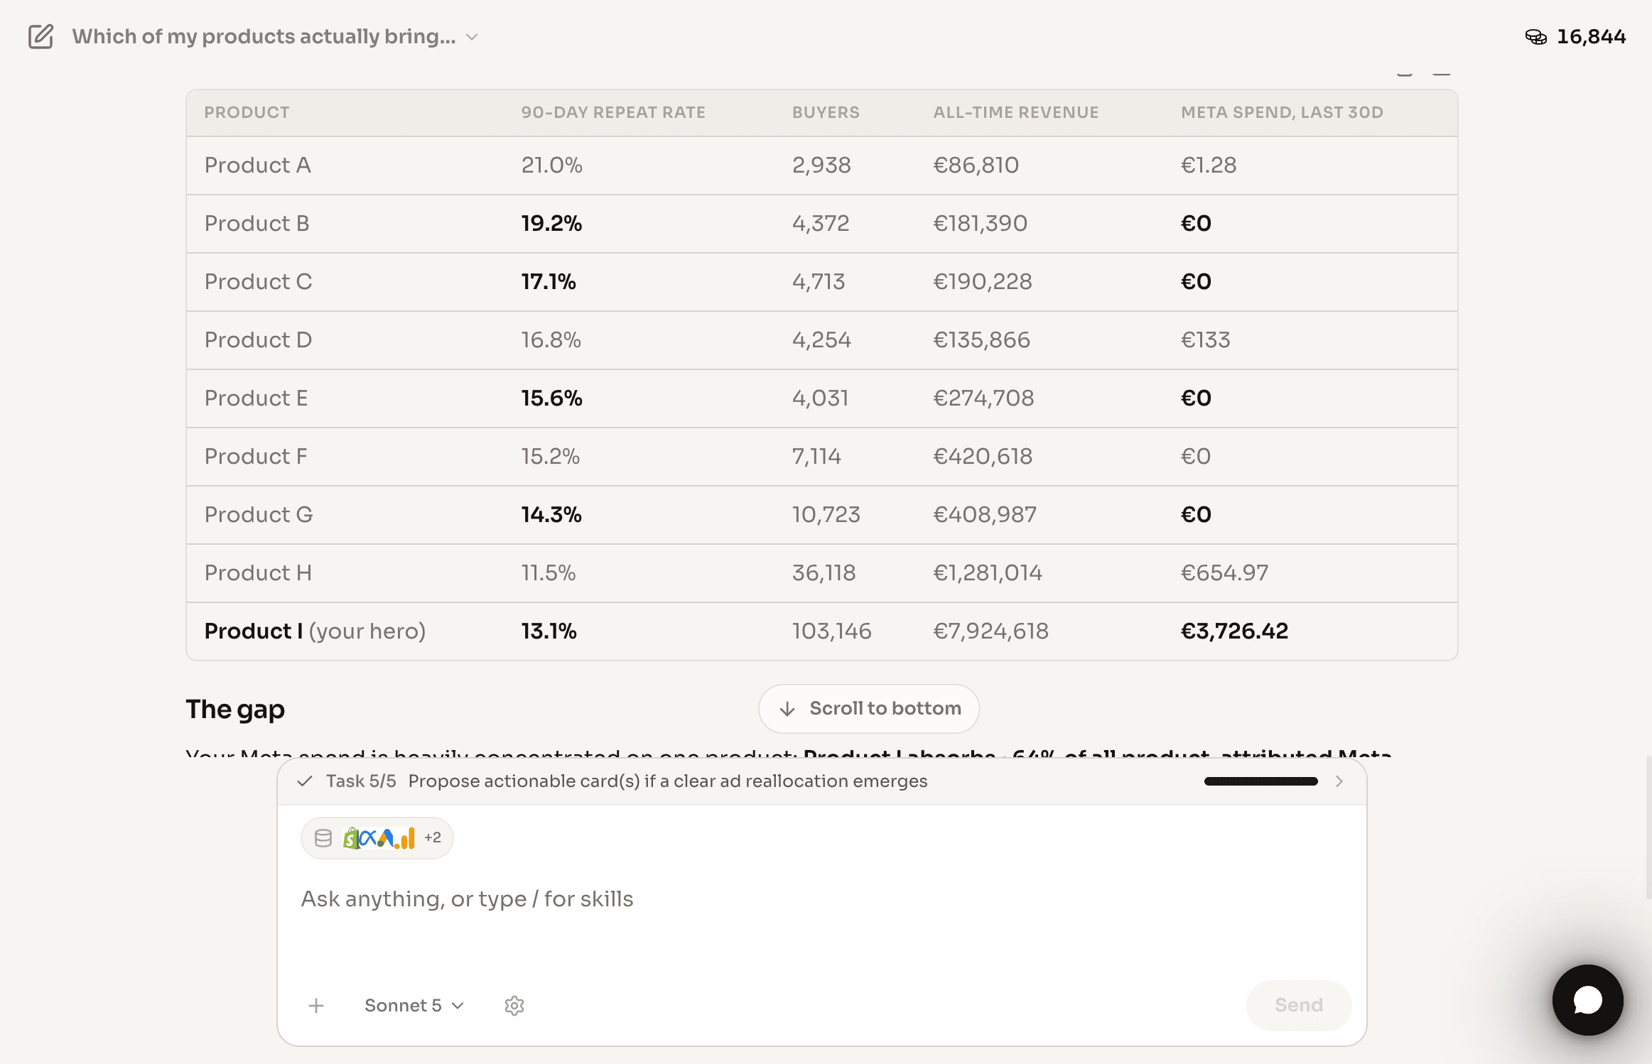The image size is (1652, 1064).
Task: Click the 14.3% repeat rate cell
Action: 551,515
